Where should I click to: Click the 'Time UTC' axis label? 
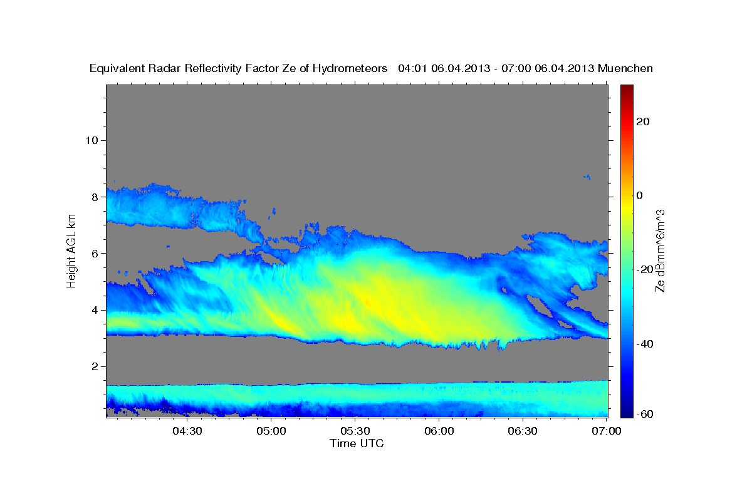point(357,444)
